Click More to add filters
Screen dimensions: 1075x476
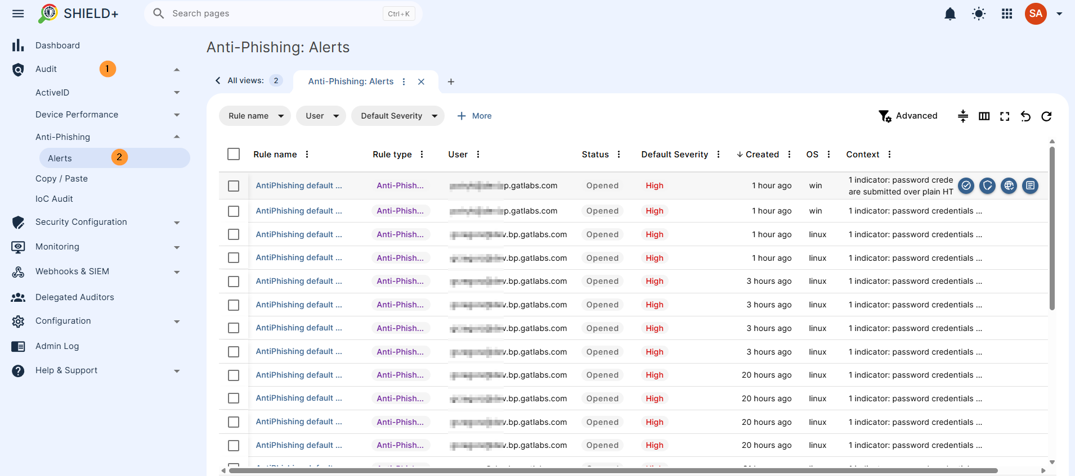474,116
